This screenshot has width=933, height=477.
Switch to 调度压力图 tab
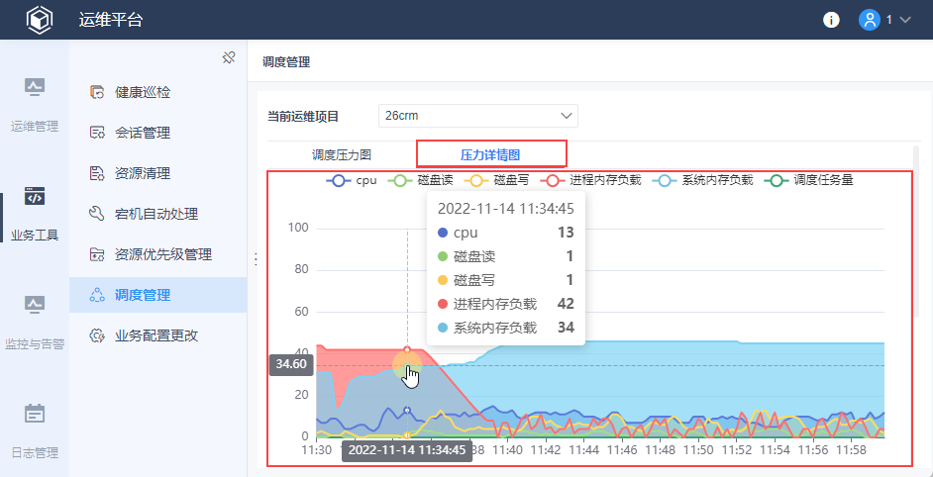click(x=342, y=154)
